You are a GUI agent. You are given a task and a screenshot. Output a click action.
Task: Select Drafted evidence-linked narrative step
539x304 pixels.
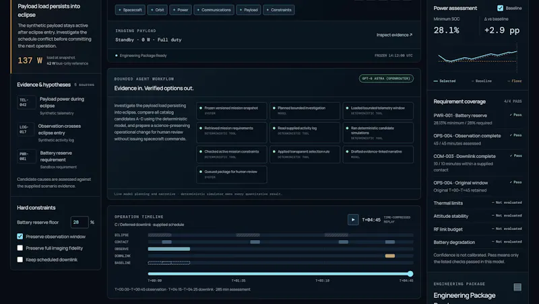coord(378,154)
